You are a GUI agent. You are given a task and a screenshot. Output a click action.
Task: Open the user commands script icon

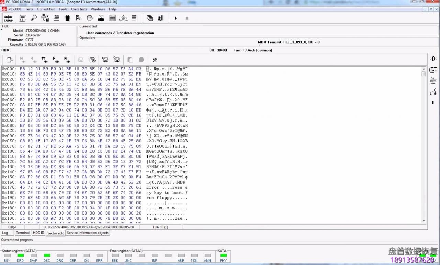[x=22, y=18]
